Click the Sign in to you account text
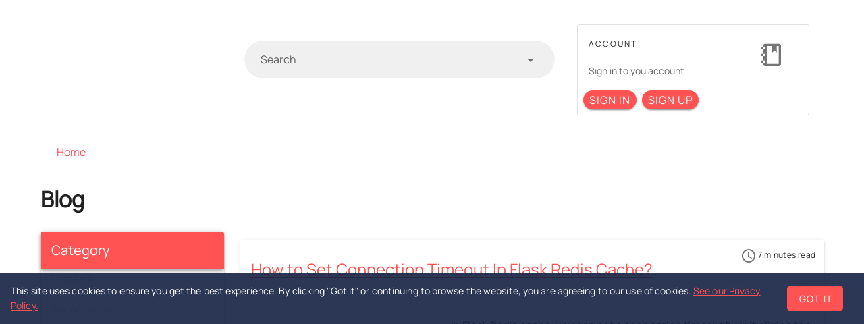The height and width of the screenshot is (324, 864). pos(636,71)
